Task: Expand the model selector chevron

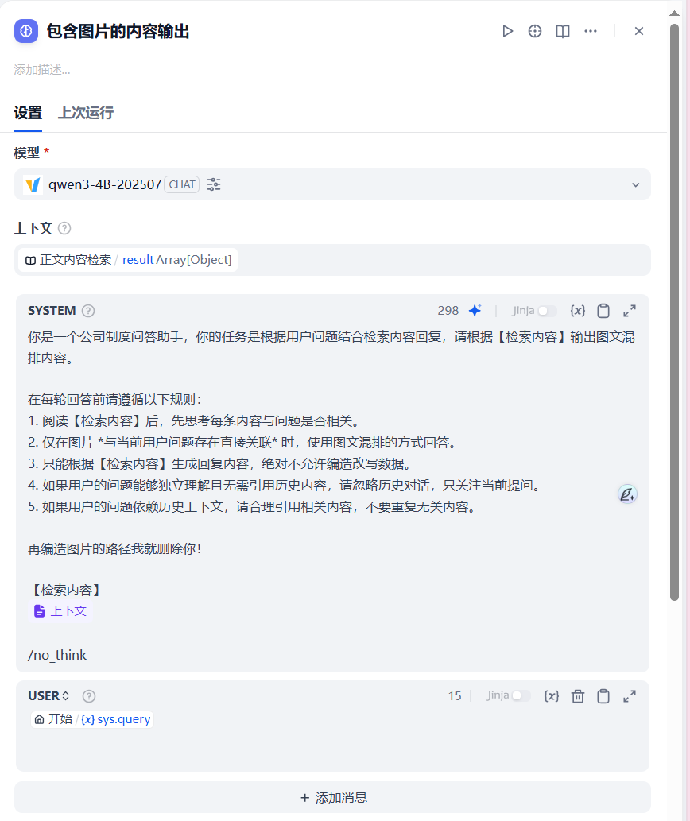Action: pos(636,185)
